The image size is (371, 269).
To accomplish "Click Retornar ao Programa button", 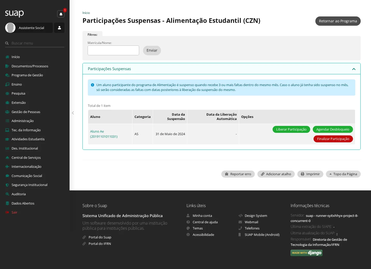I will (338, 21).
